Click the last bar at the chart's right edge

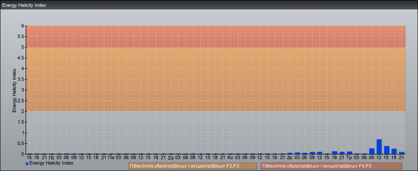coord(402,153)
